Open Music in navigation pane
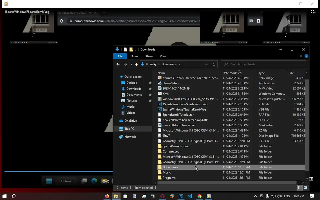The height and width of the screenshot is (200, 320). tap(130, 107)
